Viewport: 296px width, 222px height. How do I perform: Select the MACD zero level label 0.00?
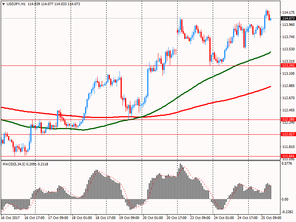click(285, 199)
